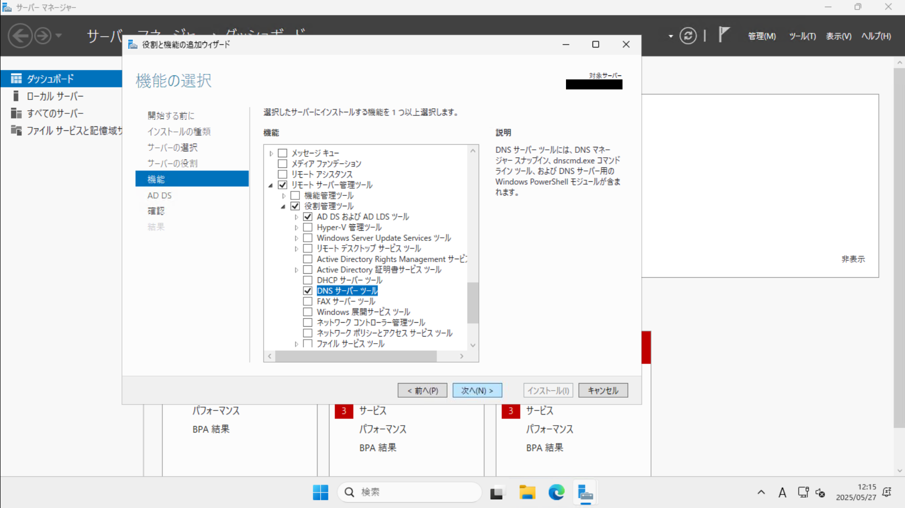Viewport: 905px width, 508px height.
Task: Click the ローカル サーバー icon in sidebar
Action: [x=16, y=96]
